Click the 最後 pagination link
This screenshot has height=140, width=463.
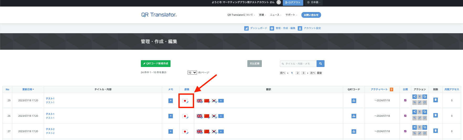coord(319,73)
